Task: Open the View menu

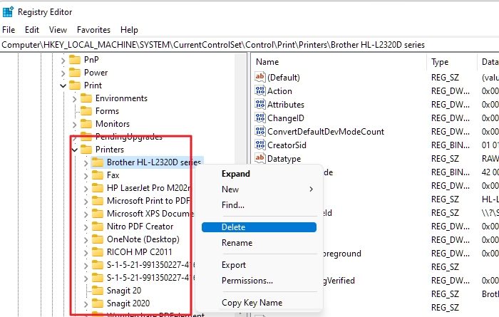Action: coord(58,30)
